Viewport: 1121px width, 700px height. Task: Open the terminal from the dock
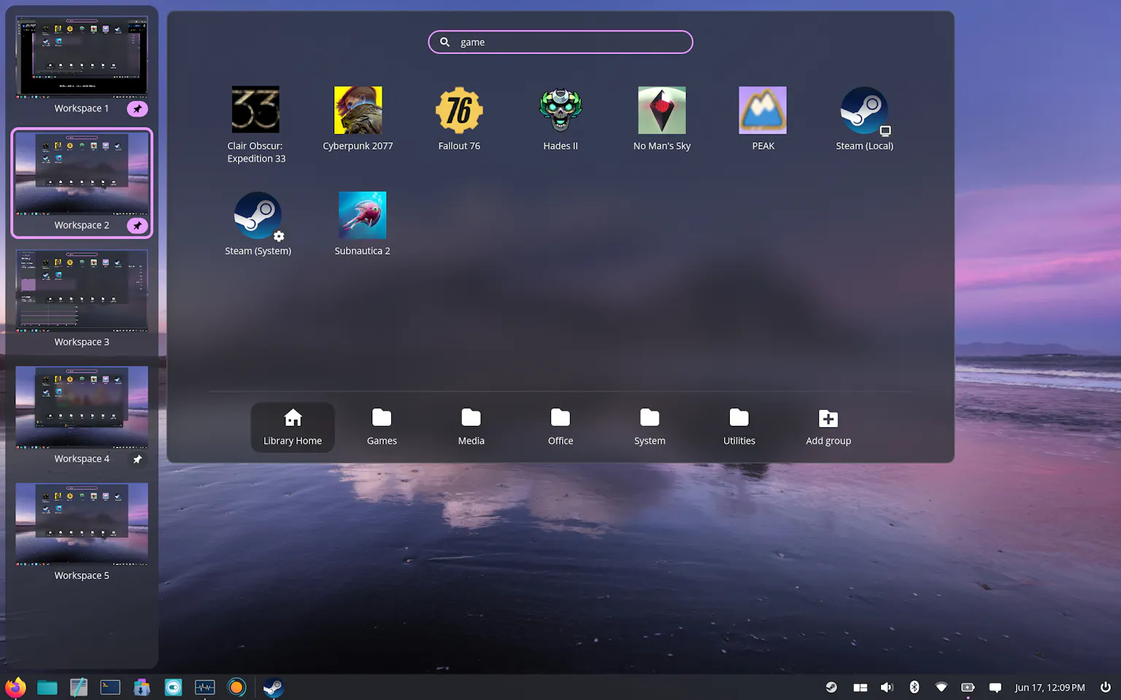point(110,687)
